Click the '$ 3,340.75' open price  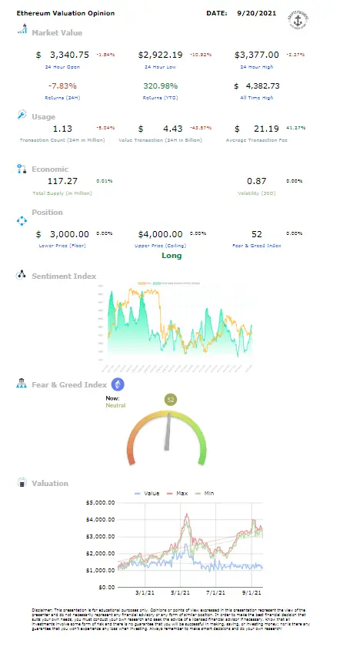(x=62, y=55)
